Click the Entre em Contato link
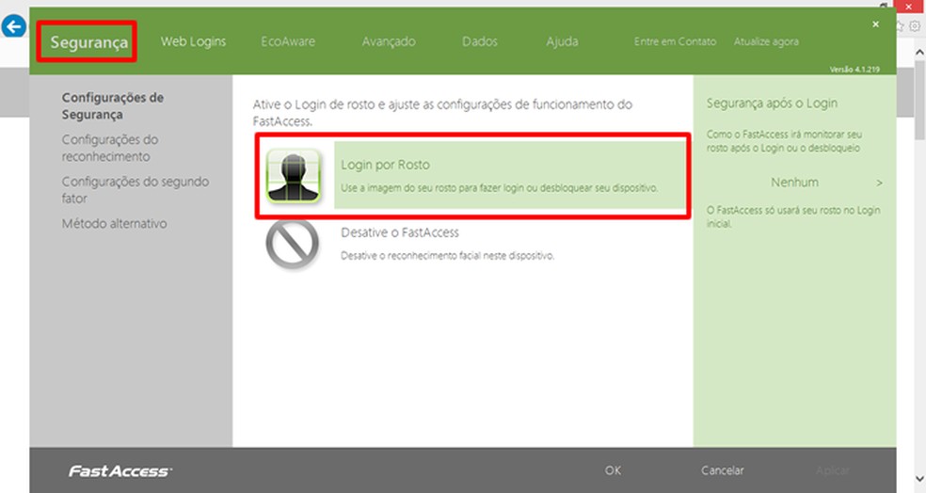Image resolution: width=926 pixels, height=493 pixels. click(675, 41)
